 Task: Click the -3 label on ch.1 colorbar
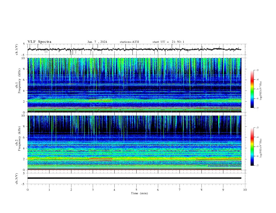(x=257, y=70)
